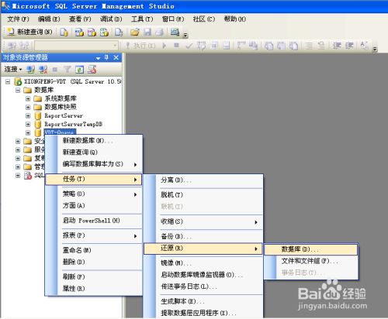
Task: Expand the 系统数据库 folder
Action: click(x=28, y=99)
